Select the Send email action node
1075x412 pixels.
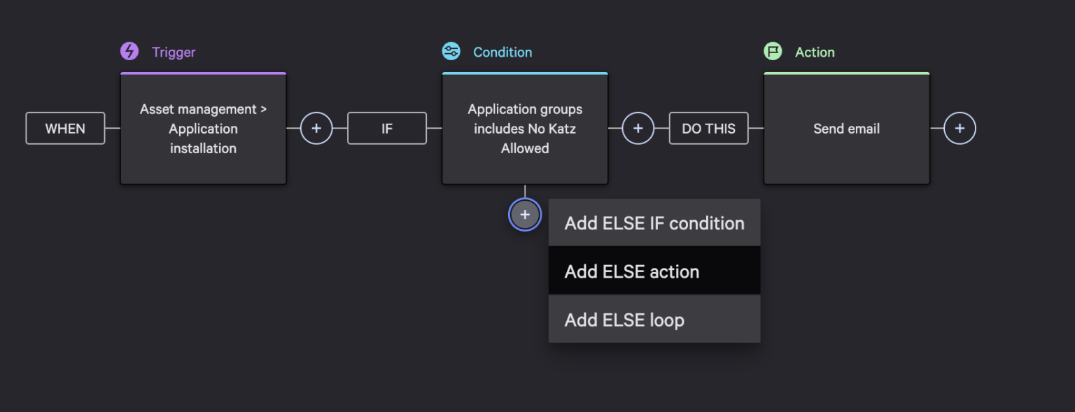(x=846, y=128)
